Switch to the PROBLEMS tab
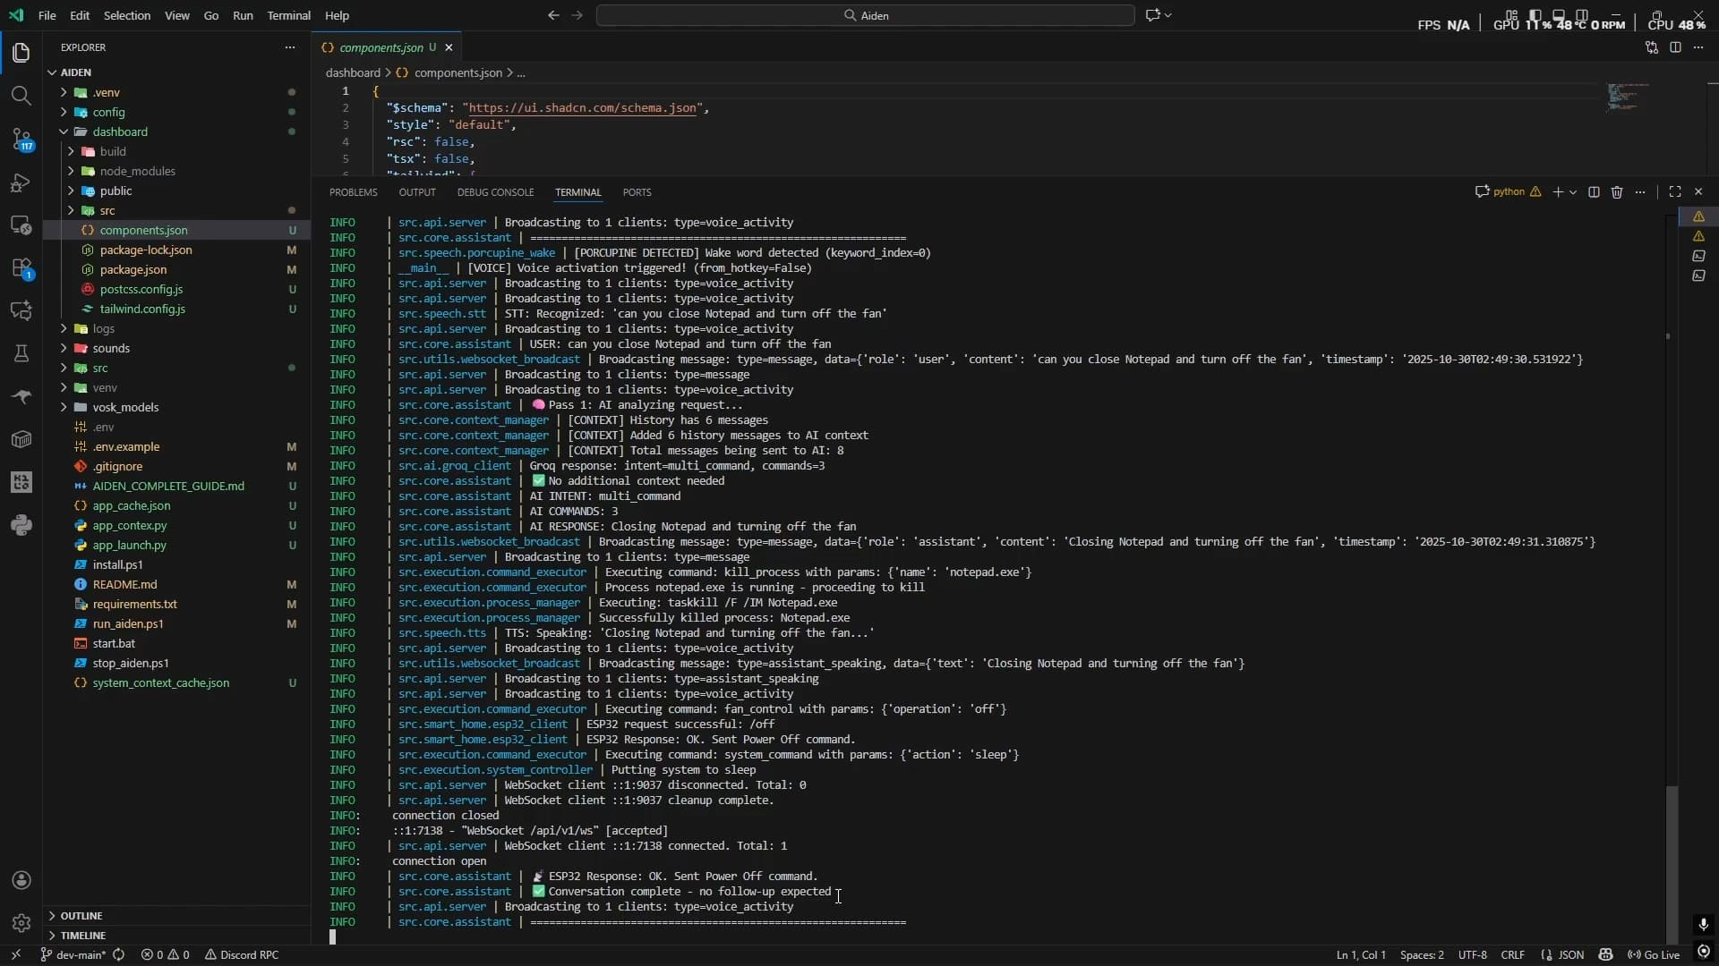This screenshot has height=966, width=1719. [x=353, y=192]
